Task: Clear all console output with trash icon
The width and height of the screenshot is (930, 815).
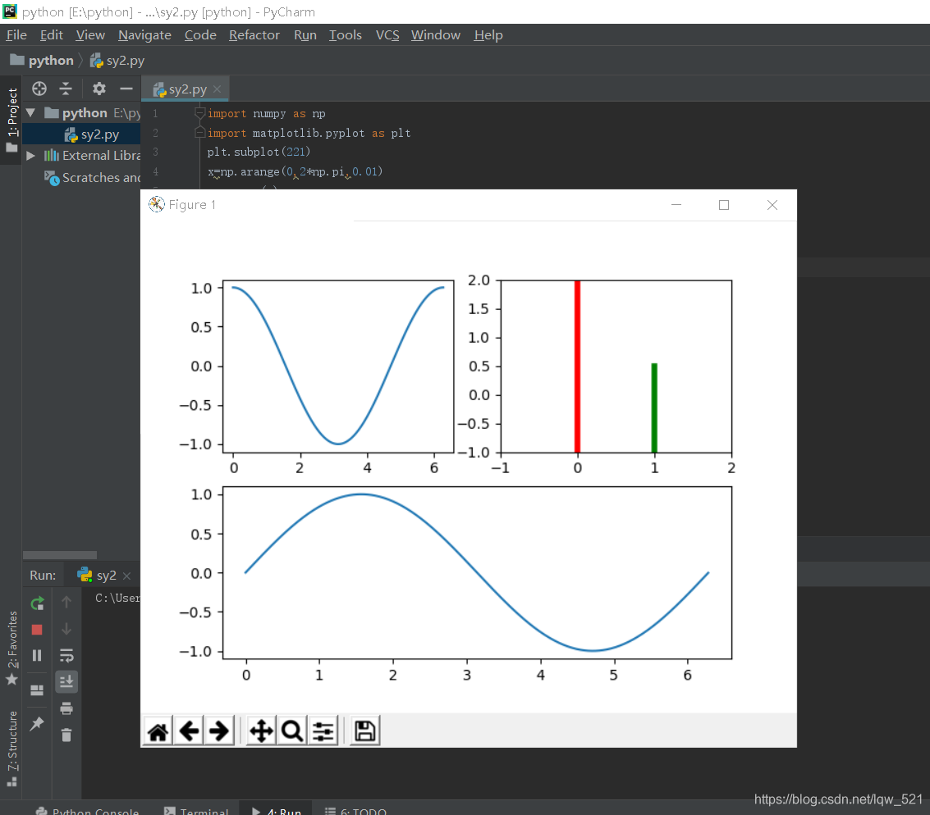Action: (x=66, y=735)
